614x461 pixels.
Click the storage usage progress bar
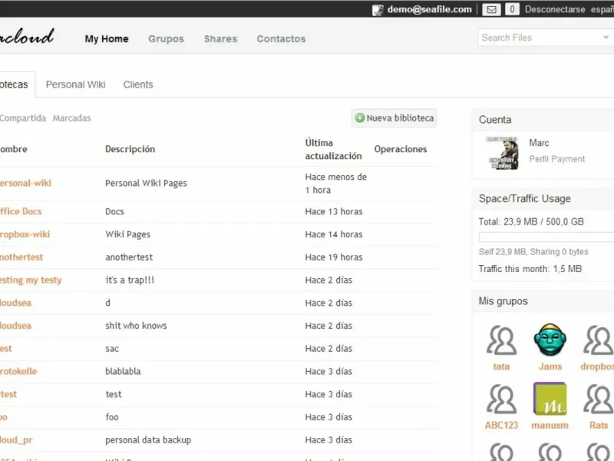[546, 237]
